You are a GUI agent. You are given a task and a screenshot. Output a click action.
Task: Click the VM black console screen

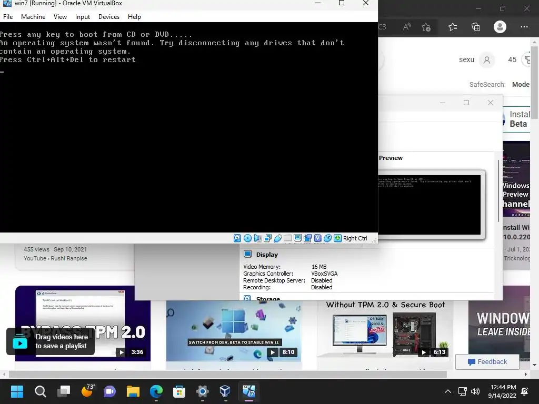[x=189, y=127]
